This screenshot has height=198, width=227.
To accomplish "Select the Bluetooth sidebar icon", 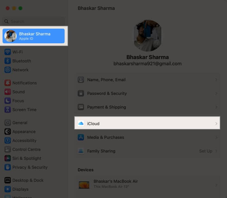I will (8, 61).
